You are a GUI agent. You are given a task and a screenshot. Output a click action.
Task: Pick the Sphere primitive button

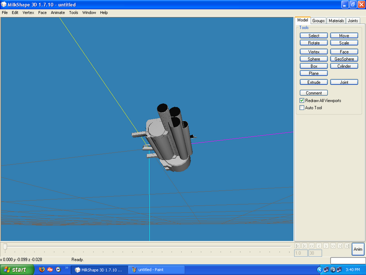[314, 59]
